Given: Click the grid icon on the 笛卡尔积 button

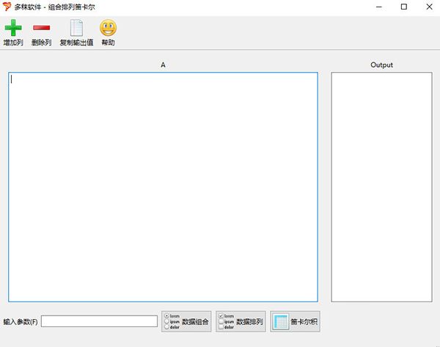Looking at the screenshot, I should [x=281, y=321].
